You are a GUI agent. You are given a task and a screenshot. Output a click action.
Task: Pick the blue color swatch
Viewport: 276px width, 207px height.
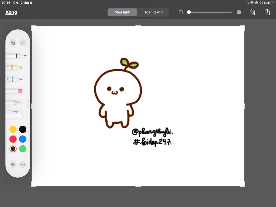[x=23, y=139]
